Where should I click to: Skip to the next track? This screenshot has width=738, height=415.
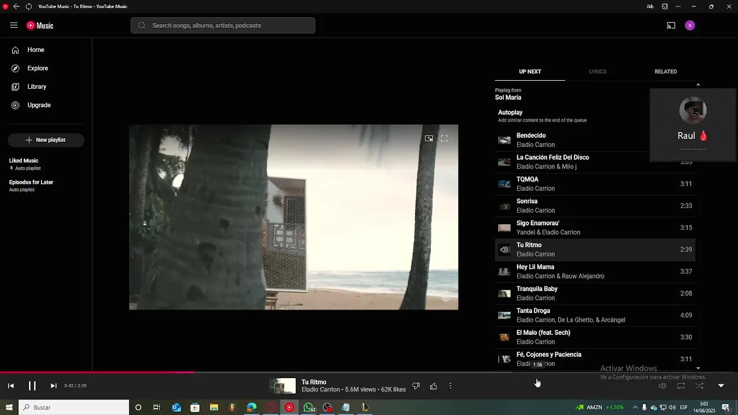tap(54, 386)
